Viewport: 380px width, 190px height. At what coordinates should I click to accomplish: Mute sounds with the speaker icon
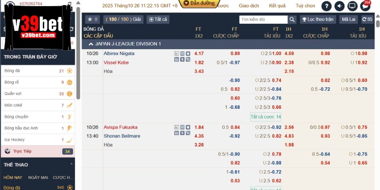click(x=340, y=6)
